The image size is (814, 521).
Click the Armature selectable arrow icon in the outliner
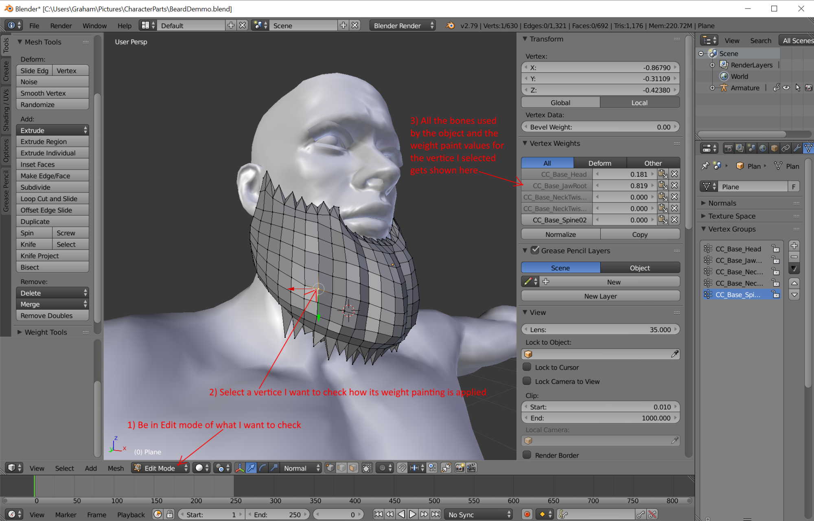point(798,88)
